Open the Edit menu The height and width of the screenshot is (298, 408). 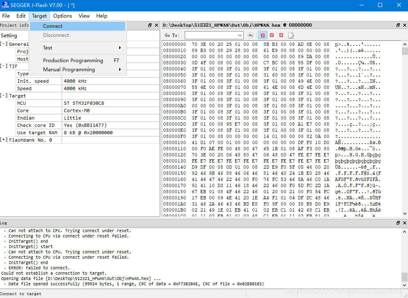coord(21,16)
